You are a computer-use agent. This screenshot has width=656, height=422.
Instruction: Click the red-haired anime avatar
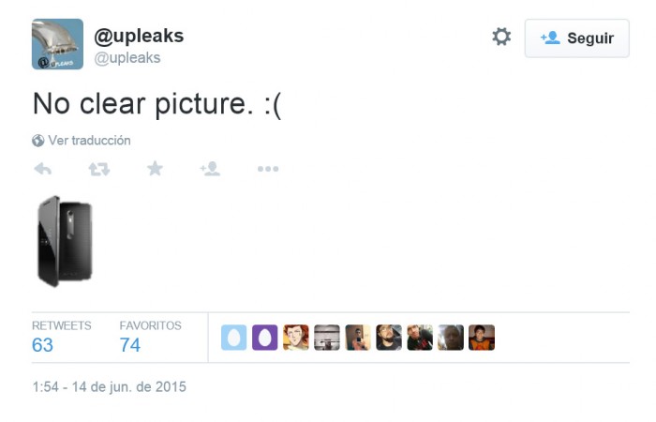(x=296, y=338)
